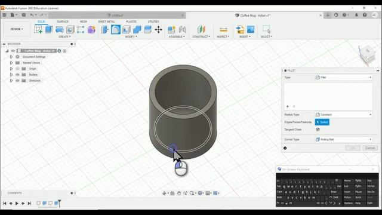
Task: Click the first feature in the timeline
Action: point(38,203)
